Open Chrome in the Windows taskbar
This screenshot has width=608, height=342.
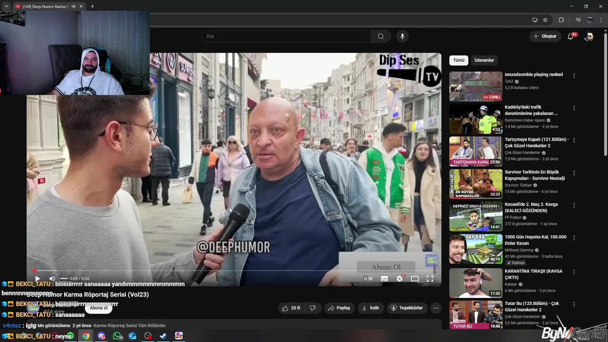click(x=85, y=336)
